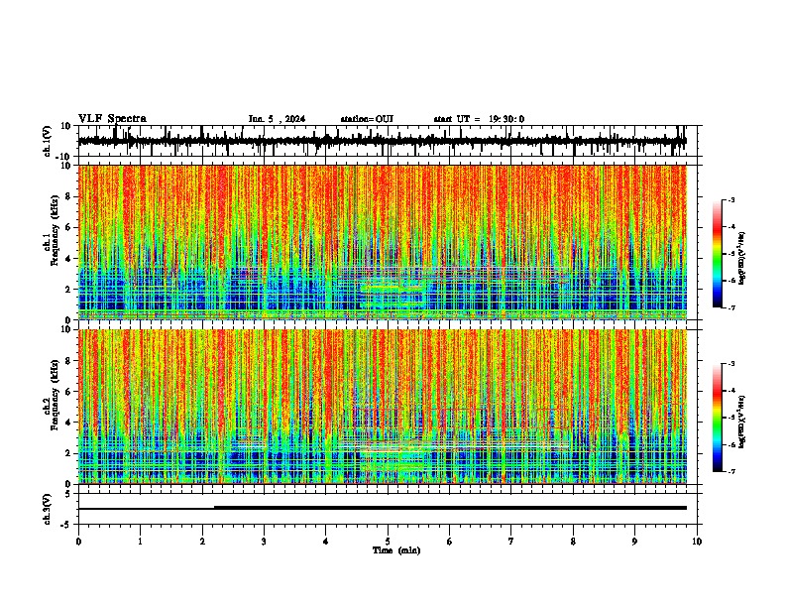Image resolution: width=785 pixels, height=607 pixels.
Task: Click the 8 kHz tick on ch.2 axis
Action: pos(68,361)
